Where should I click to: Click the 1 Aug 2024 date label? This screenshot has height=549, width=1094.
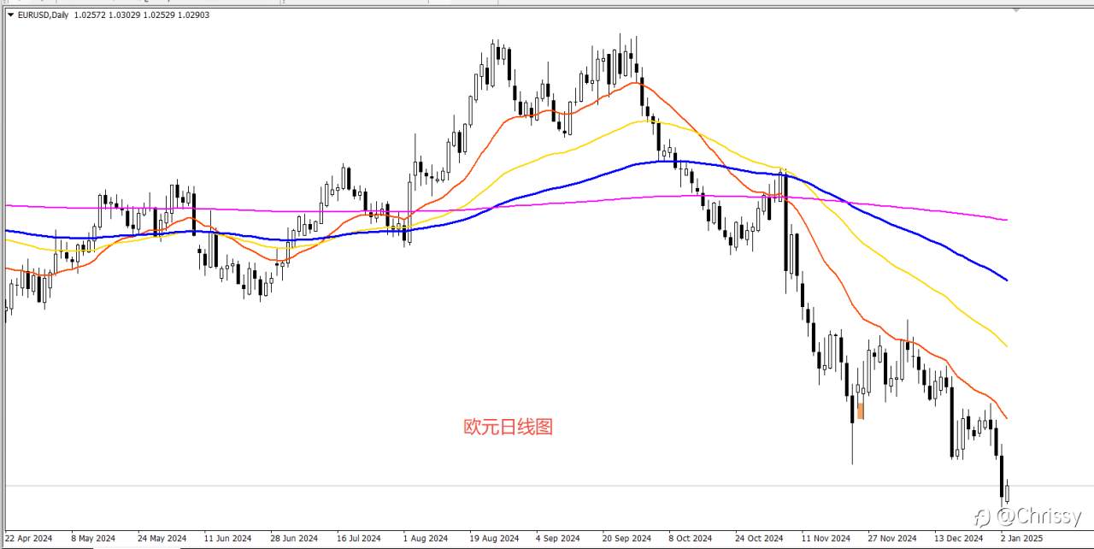point(426,539)
